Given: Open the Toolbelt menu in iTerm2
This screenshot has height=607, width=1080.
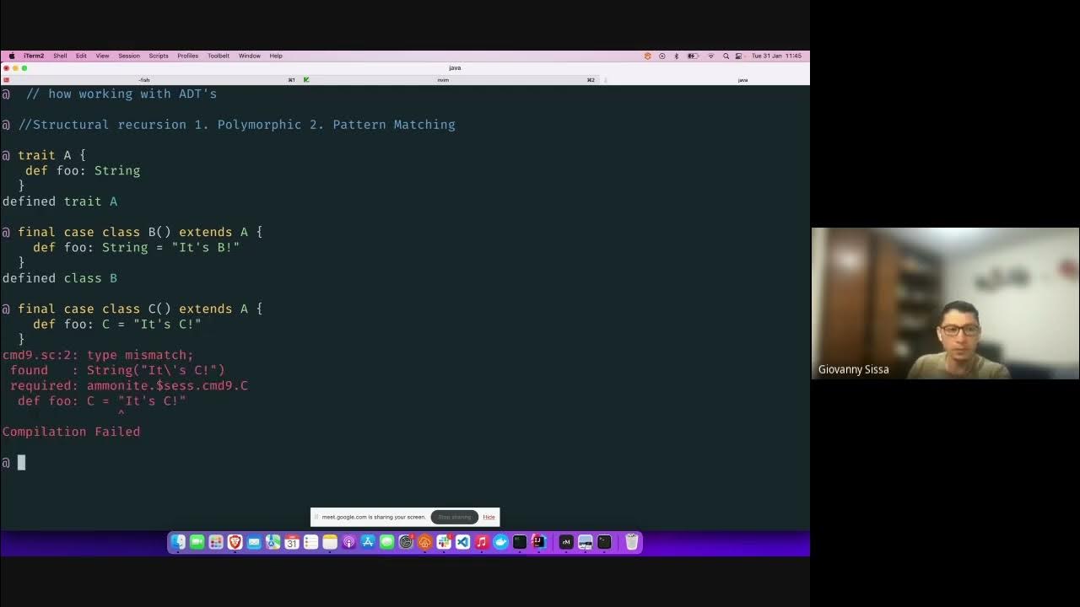Looking at the screenshot, I should click(218, 56).
